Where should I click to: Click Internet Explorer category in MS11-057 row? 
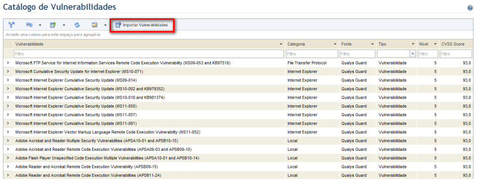pos(303,115)
